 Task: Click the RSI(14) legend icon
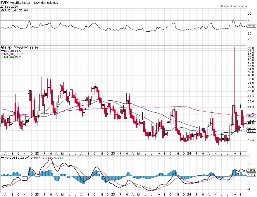click(2, 10)
